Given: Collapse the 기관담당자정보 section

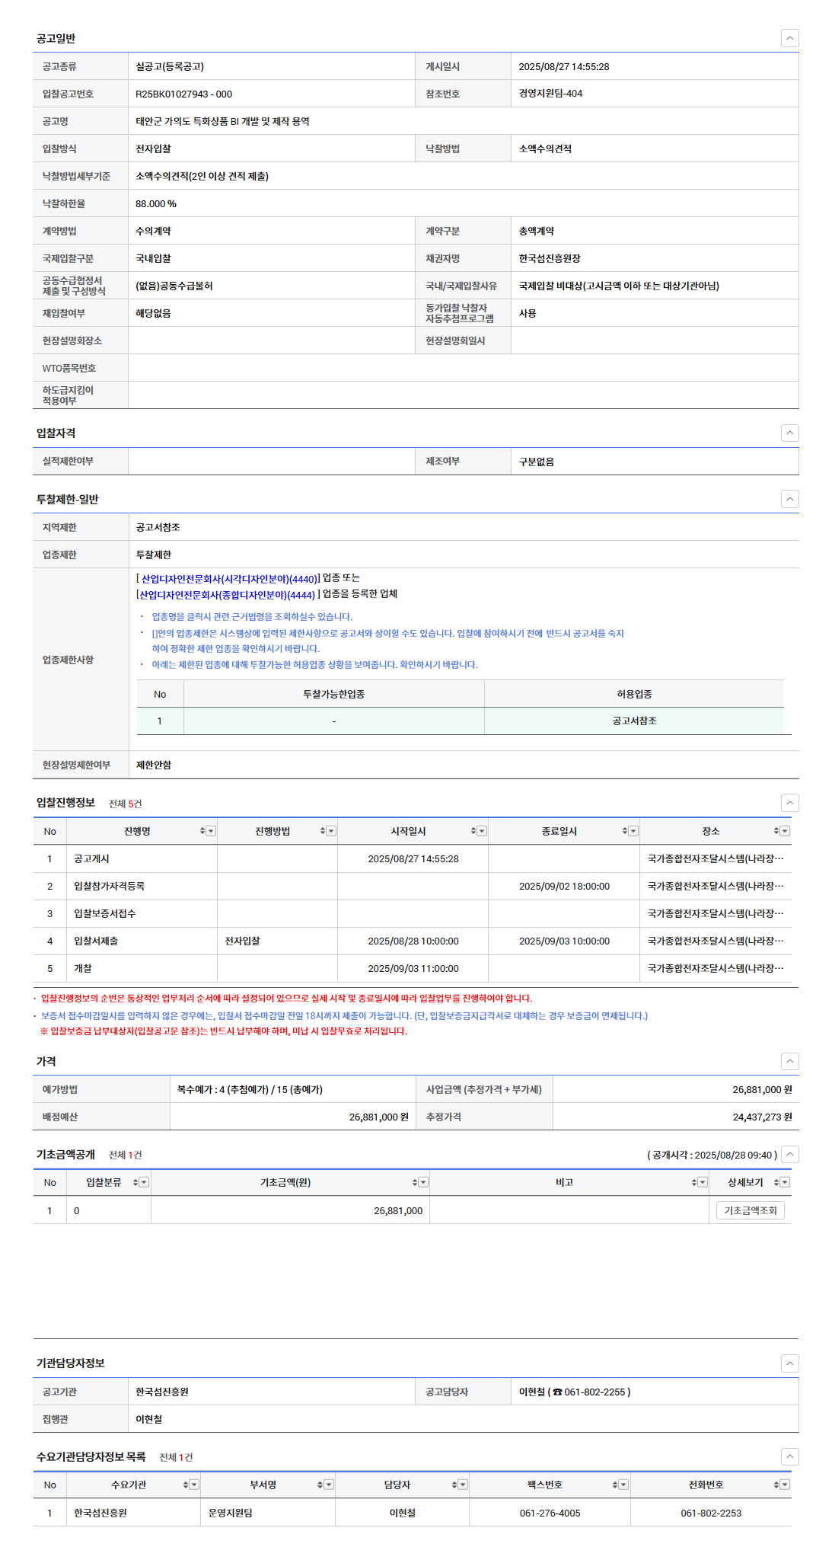Looking at the screenshot, I should pos(790,1363).
